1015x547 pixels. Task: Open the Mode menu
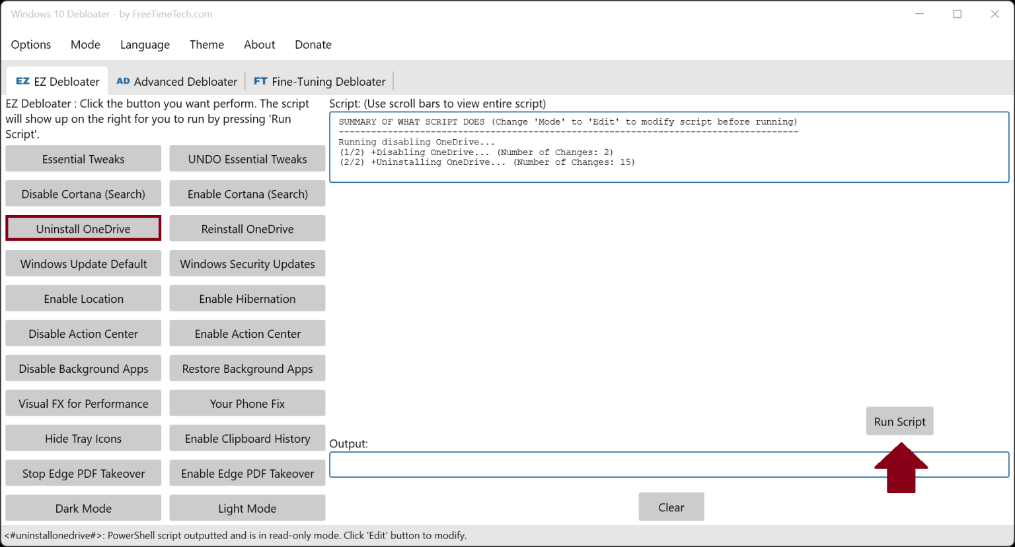85,44
